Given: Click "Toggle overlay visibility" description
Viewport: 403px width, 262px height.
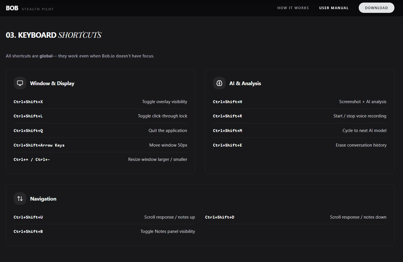Looking at the screenshot, I should [165, 102].
